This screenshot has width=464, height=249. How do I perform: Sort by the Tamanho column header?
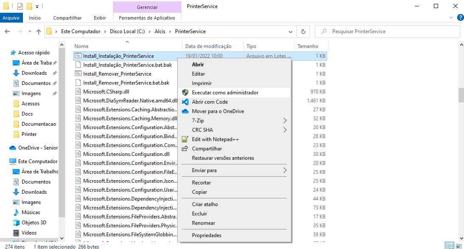tap(308, 46)
